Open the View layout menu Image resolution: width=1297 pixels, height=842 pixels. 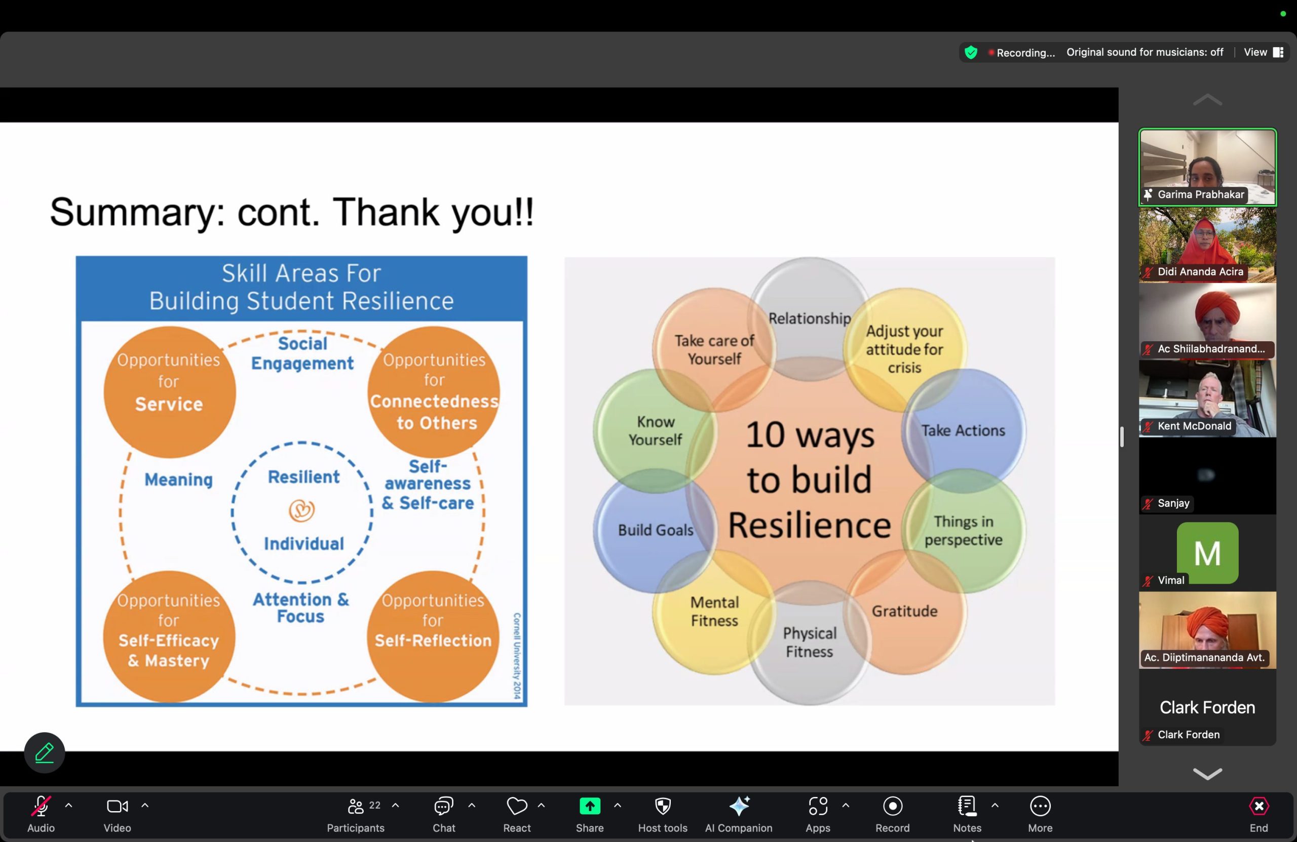(1263, 52)
